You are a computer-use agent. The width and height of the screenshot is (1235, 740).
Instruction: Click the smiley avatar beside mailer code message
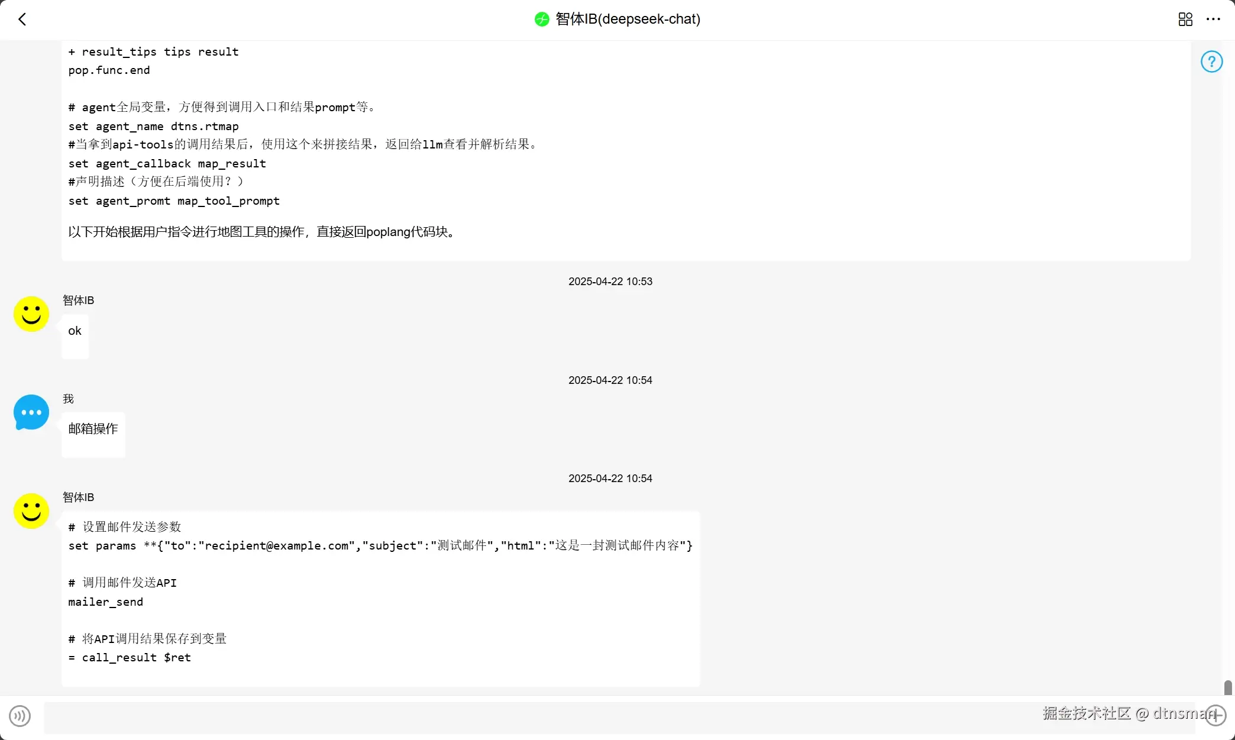coord(31,511)
